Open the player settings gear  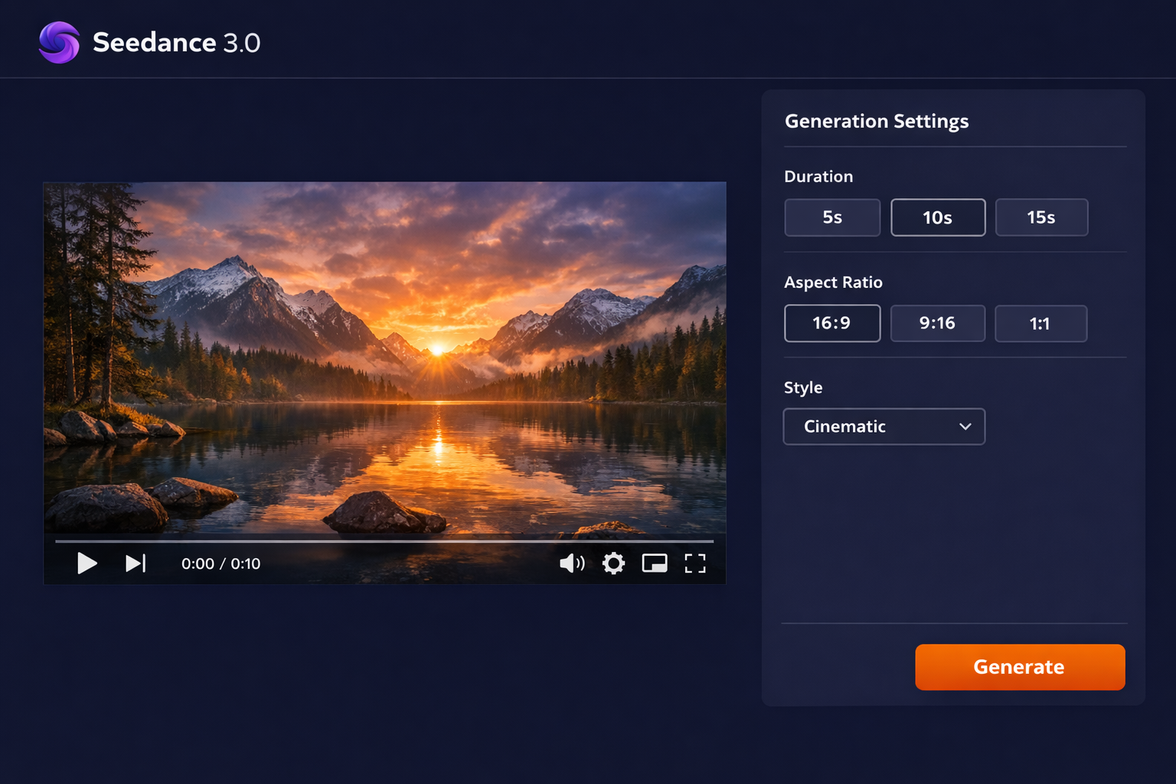pyautogui.click(x=613, y=563)
